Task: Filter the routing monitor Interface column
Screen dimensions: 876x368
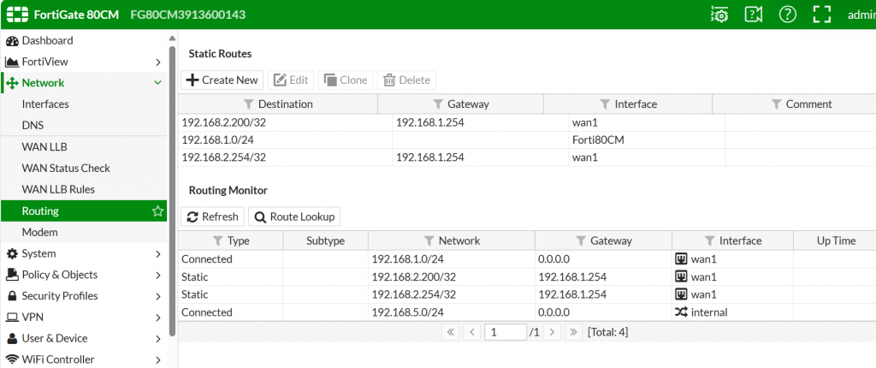Action: coord(709,241)
